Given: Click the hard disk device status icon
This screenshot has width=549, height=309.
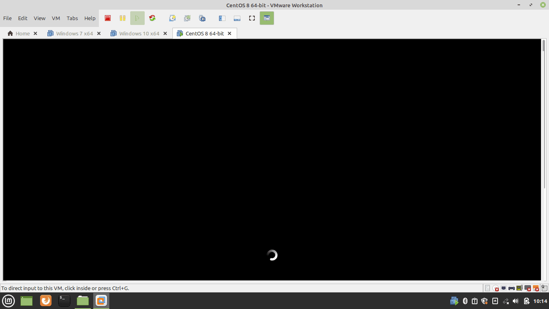Looking at the screenshot, I should click(488, 288).
